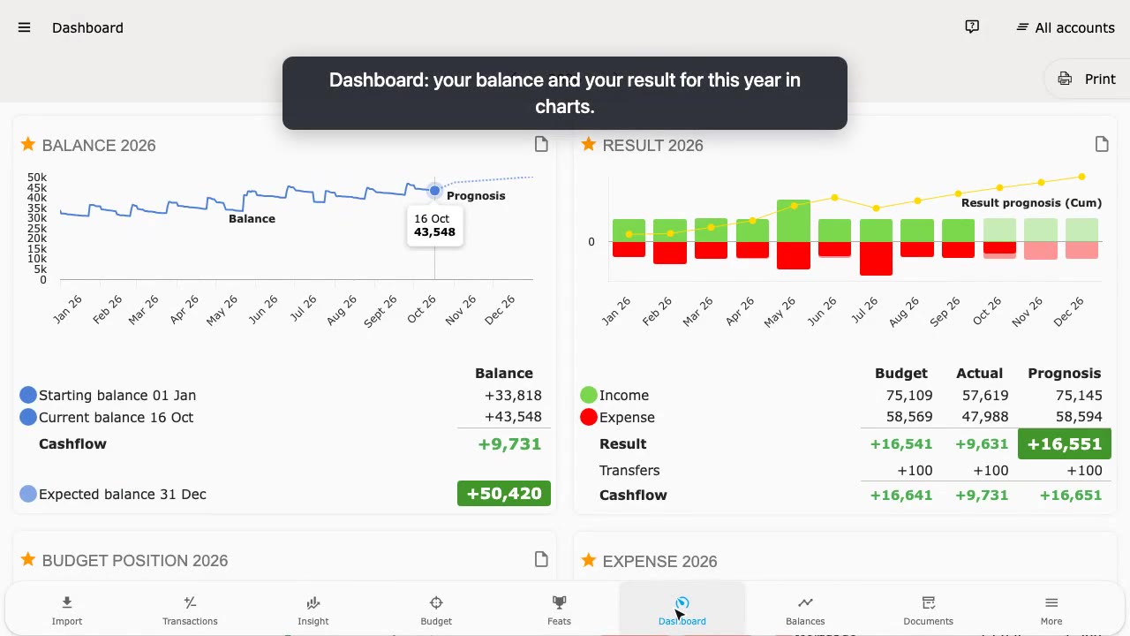Open the Budget tab
Viewport: 1130px width, 636px height.
436,609
